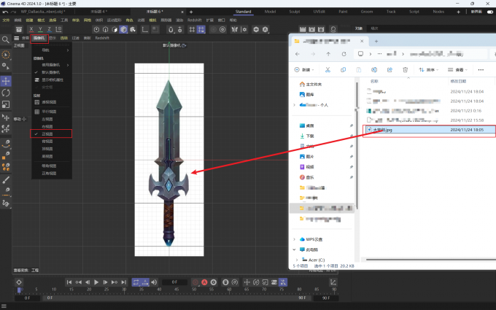The image size is (496, 310).
Task: Toggle red autokeying A button
Action: (x=204, y=282)
